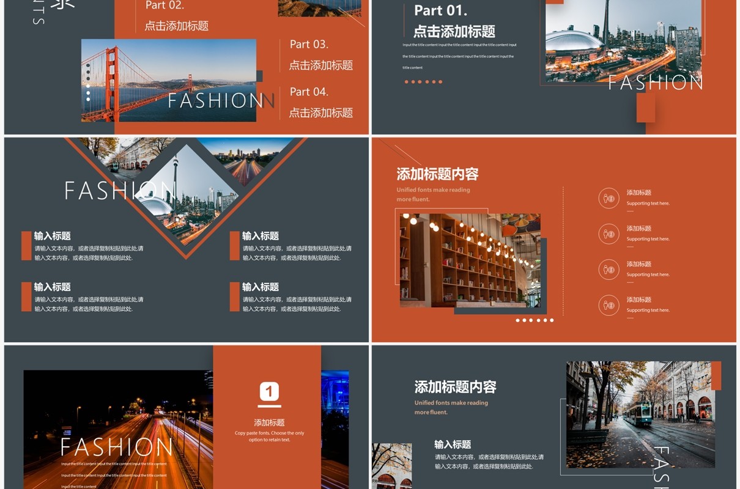Viewport: 740px width, 489px height.
Task: Click '添加标题内容' heading on bottom-right dark slide
Action: point(455,387)
